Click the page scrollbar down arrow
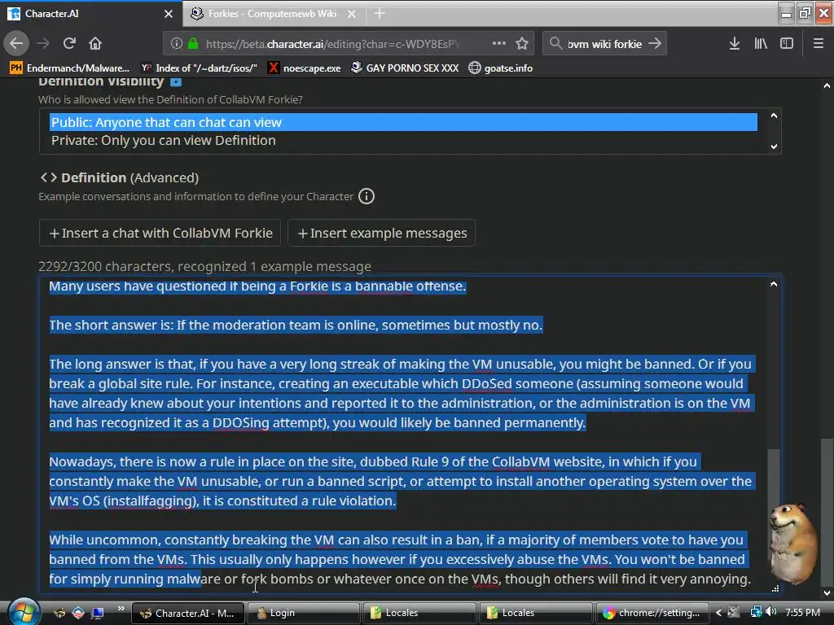The height and width of the screenshot is (625, 834). (x=827, y=592)
